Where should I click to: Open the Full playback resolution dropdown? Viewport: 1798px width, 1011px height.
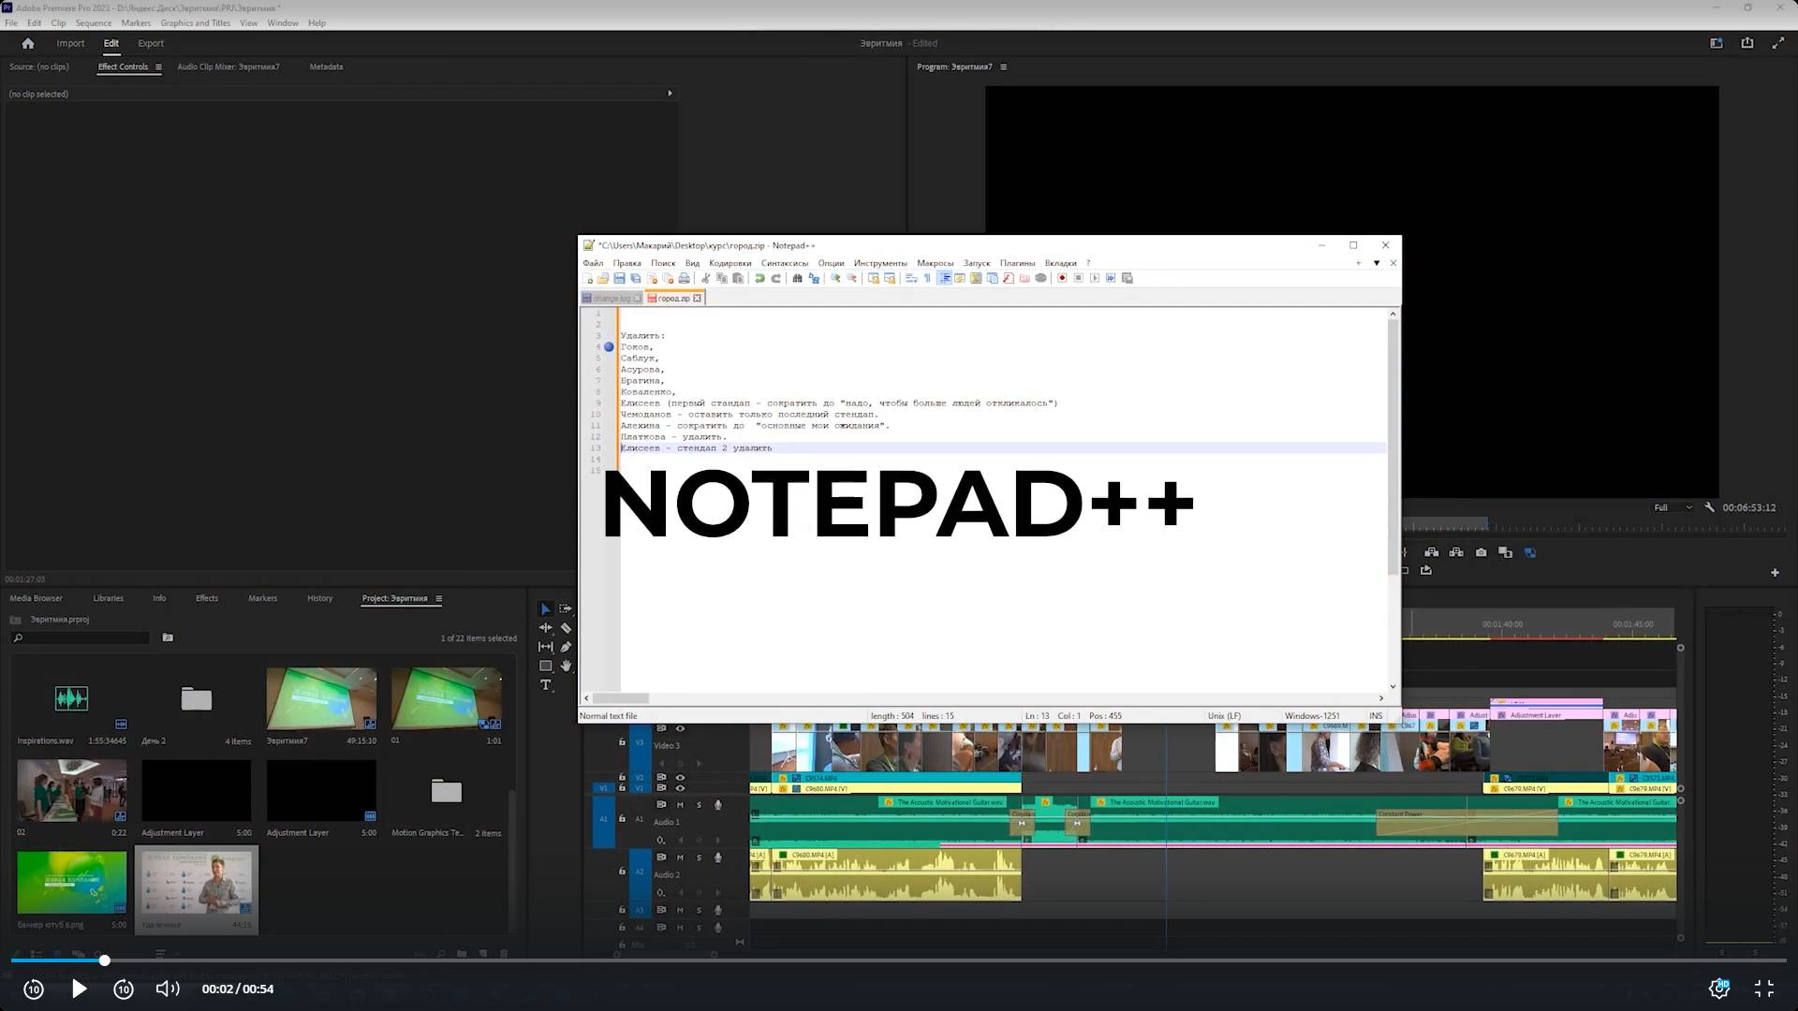1672,507
